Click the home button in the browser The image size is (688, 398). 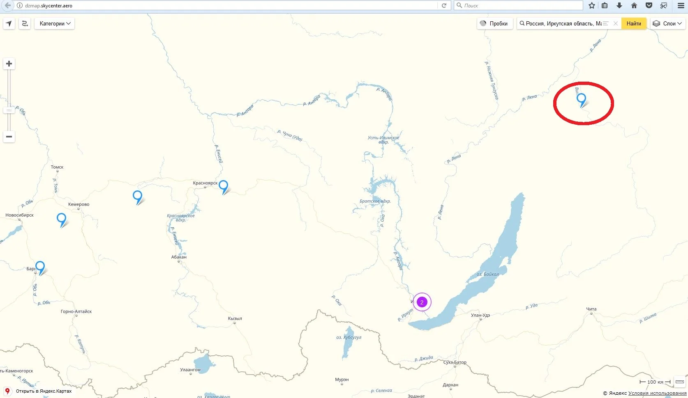(635, 5)
